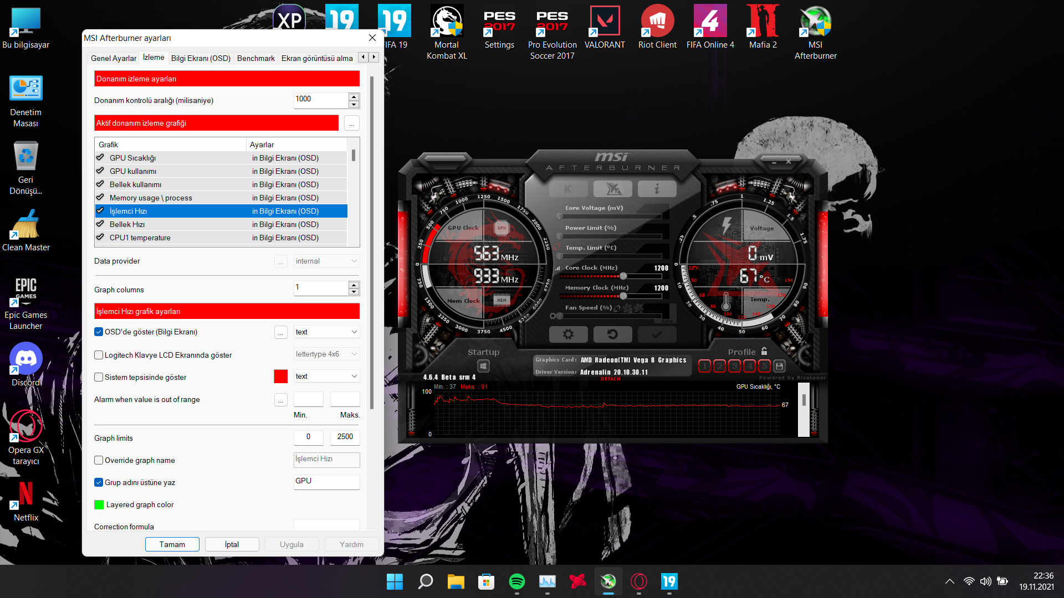The image size is (1064, 598).
Task: Select profile slot 3 in Afterburner
Action: (x=734, y=366)
